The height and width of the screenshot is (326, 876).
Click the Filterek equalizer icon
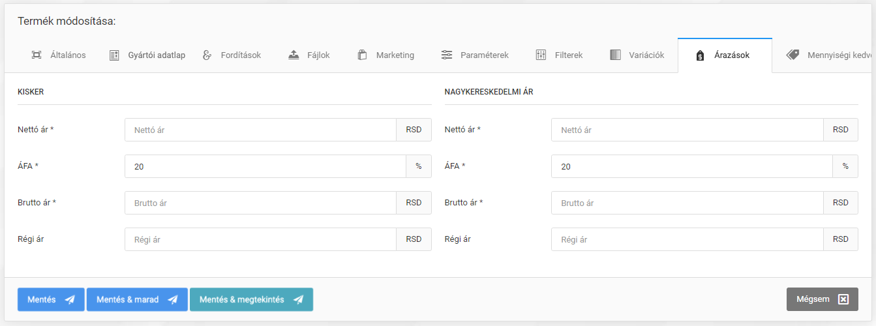pyautogui.click(x=541, y=55)
